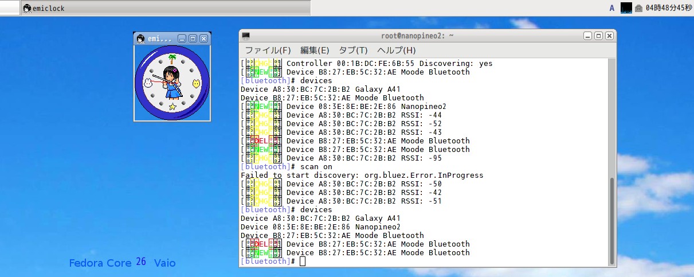Screen dimensions: 694x277
Task: Click the emiclock window title bar icon
Action: (x=140, y=38)
